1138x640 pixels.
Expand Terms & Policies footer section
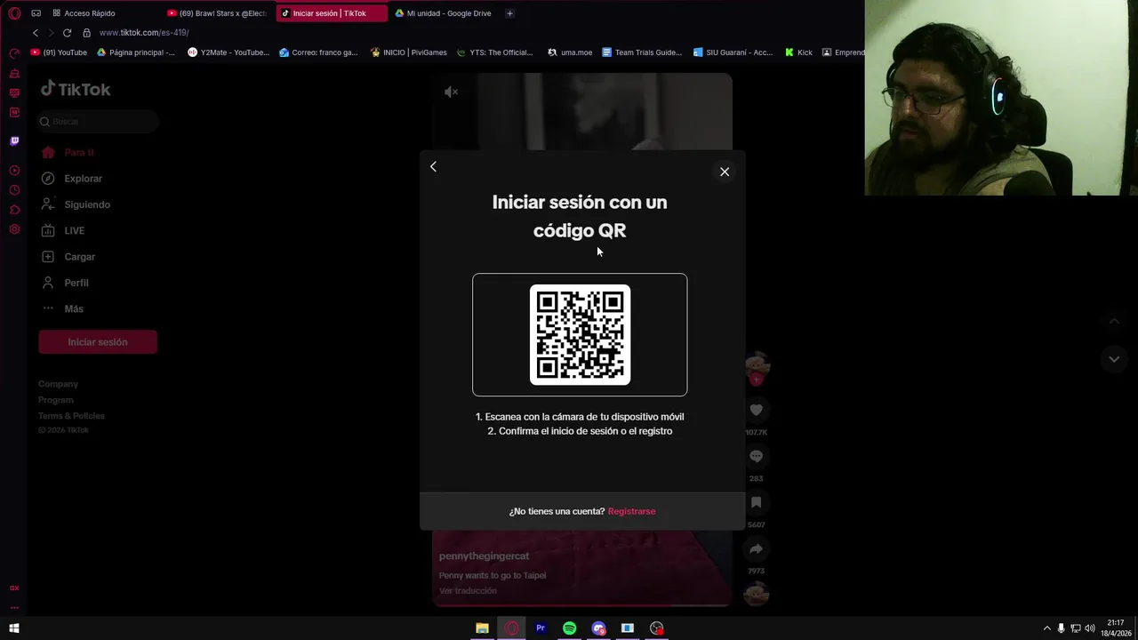coord(71,416)
